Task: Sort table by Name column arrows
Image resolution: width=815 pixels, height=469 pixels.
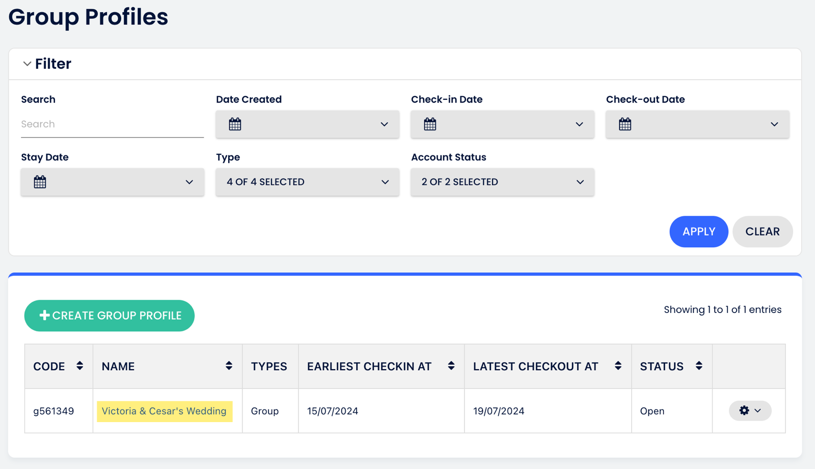Action: [x=229, y=366]
